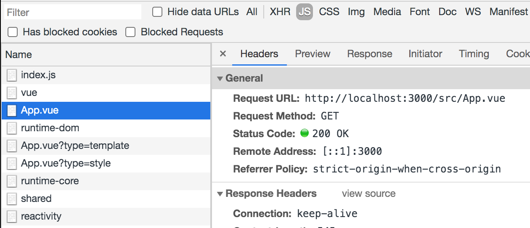Click the file icon beside the vue request
The width and height of the screenshot is (530, 228).
[x=12, y=93]
